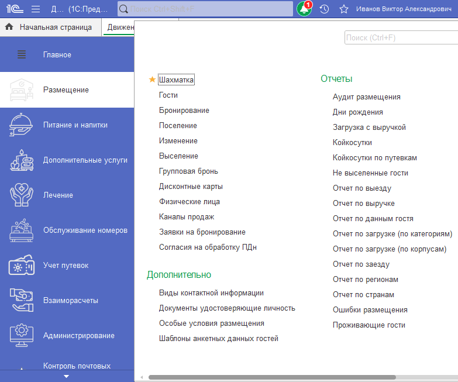Screen dimensions: 458x382
Task: Open the history clock icon
Action: [324, 9]
